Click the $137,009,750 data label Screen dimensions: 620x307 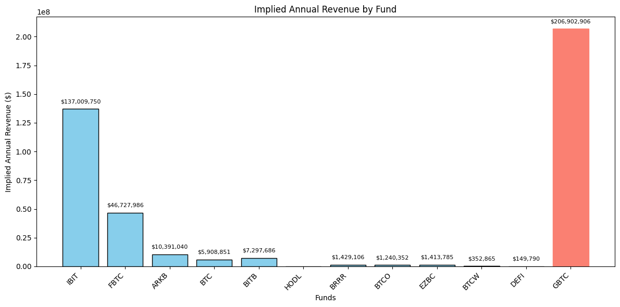(x=81, y=101)
